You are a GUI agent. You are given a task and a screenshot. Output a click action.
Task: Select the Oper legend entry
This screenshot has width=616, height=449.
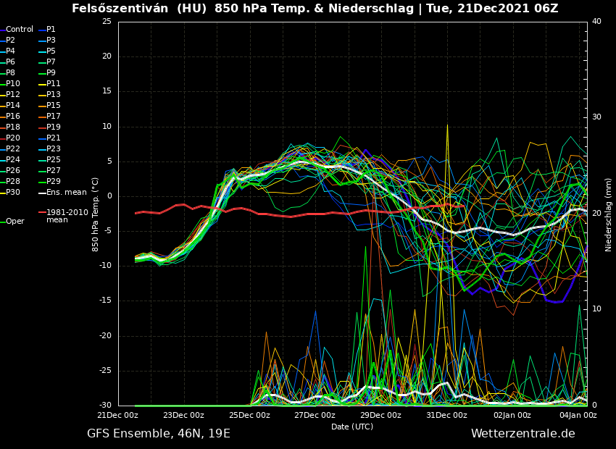[x=15, y=222]
